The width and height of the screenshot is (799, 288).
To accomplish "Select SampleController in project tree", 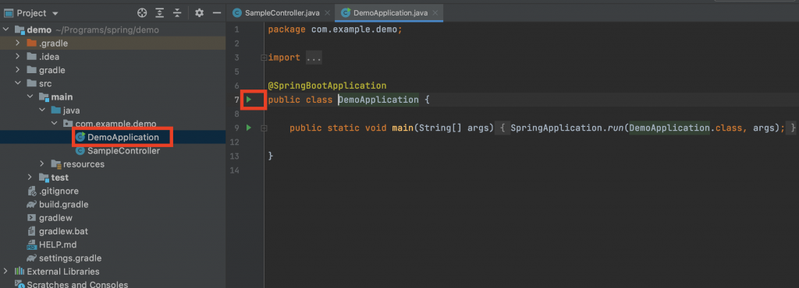I will coord(124,151).
